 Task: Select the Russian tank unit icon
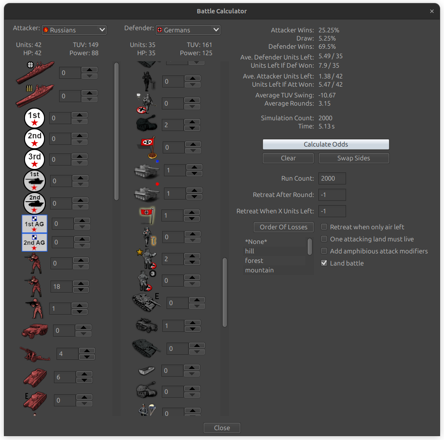[x=35, y=376]
